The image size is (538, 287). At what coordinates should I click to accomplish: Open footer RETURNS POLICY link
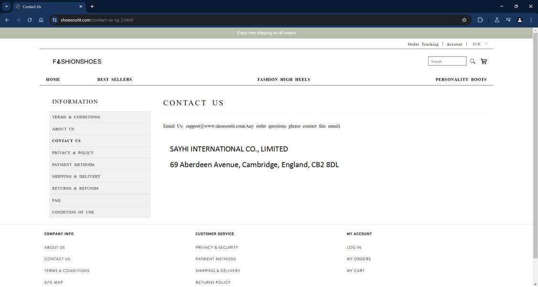coord(213,283)
